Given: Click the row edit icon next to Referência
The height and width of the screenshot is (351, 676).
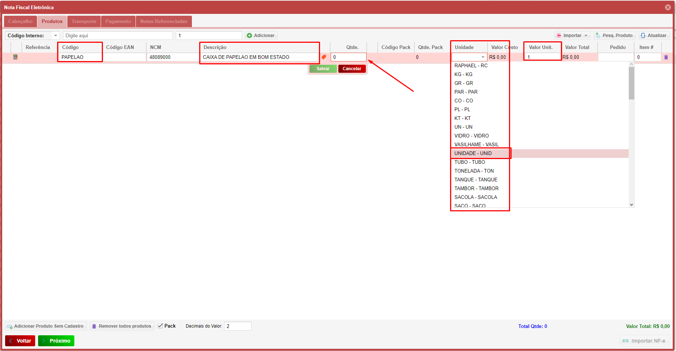Looking at the screenshot, I should tap(15, 57).
